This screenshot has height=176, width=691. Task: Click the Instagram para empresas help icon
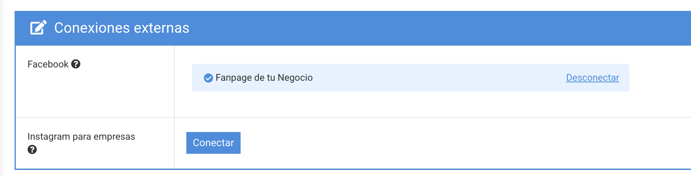coord(32,150)
